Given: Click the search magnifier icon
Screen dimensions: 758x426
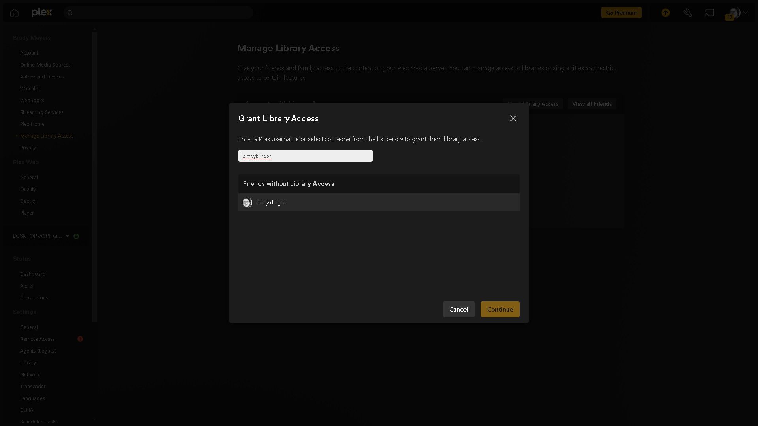Looking at the screenshot, I should (70, 13).
